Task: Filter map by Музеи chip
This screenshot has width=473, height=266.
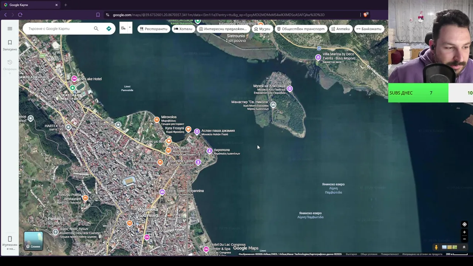Action: pyautogui.click(x=262, y=29)
